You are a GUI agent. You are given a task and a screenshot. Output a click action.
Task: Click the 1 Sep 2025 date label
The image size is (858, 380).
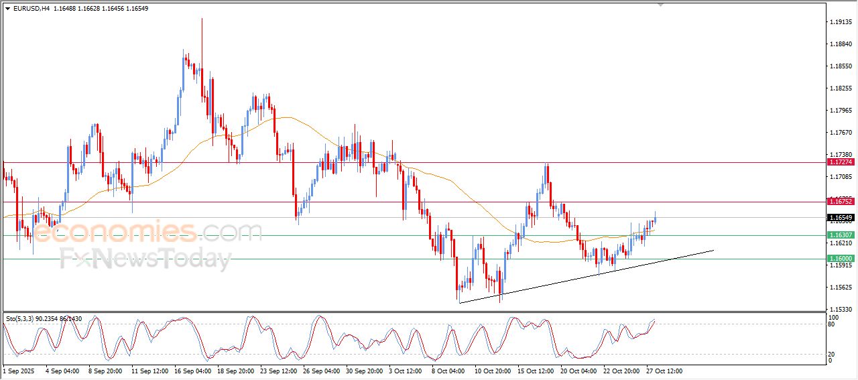coord(20,371)
